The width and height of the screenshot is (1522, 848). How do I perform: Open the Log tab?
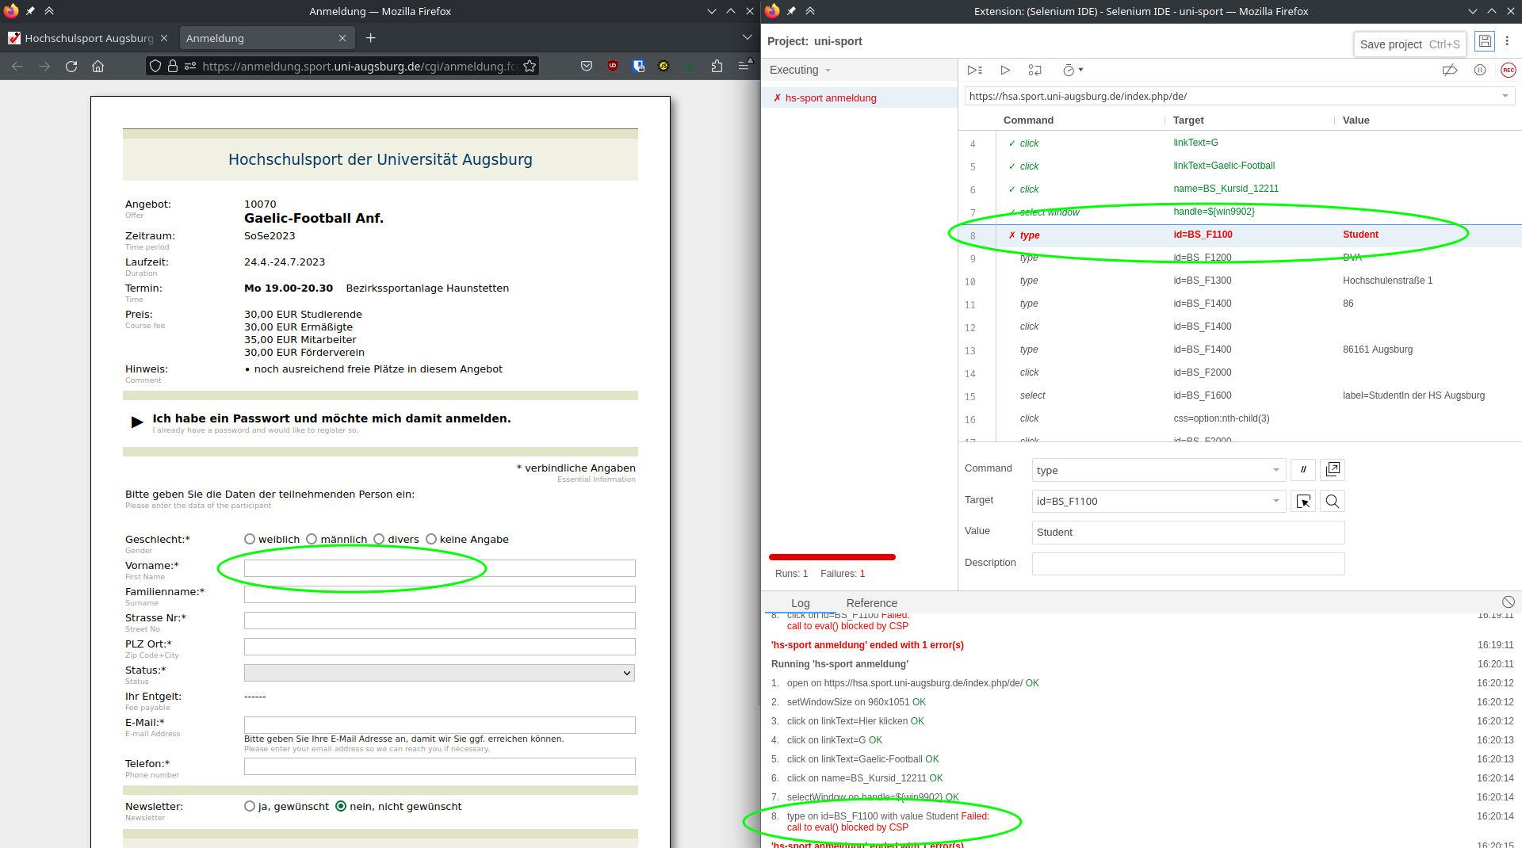801,603
